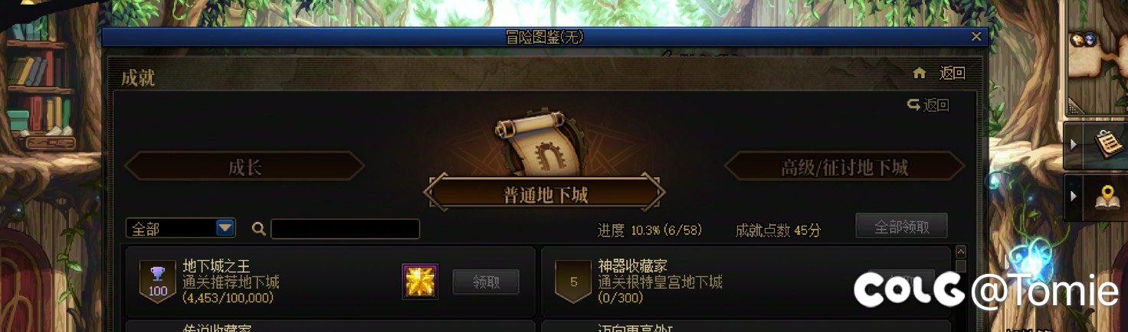Switch to the 高级/征讨地下城 tab
This screenshot has height=332, width=1128.
pyautogui.click(x=844, y=167)
